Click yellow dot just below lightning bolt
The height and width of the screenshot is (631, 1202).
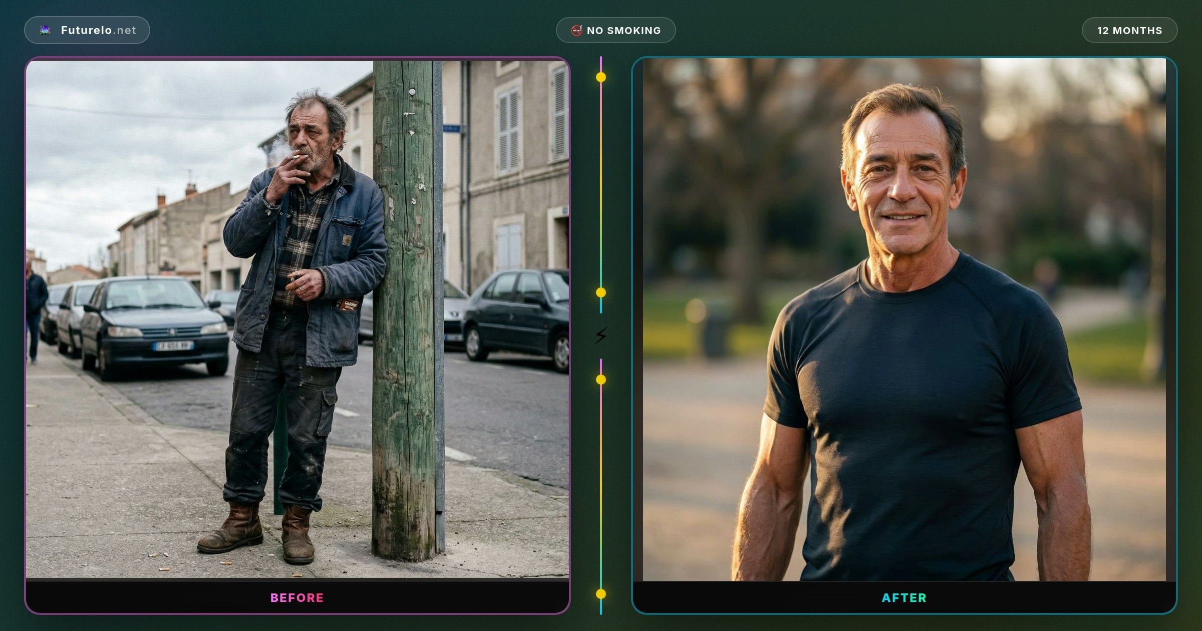tap(601, 380)
